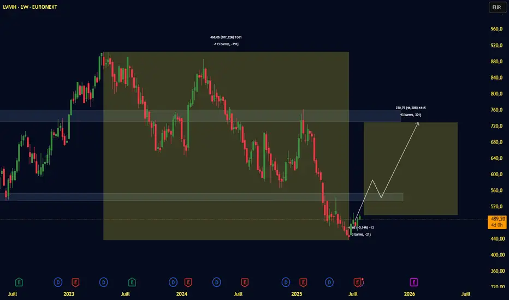Click the orange current price label 489,20
Viewport: 509px width, 300px height.
(x=498, y=222)
